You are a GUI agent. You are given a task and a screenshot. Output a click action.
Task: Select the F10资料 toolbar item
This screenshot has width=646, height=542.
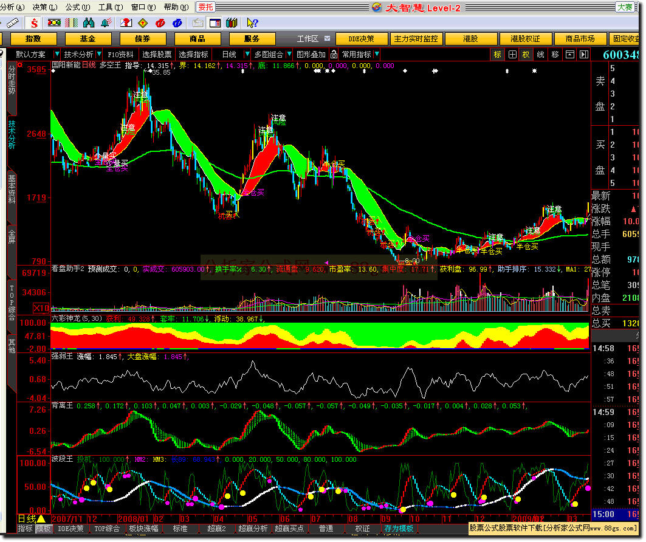pyautogui.click(x=121, y=54)
